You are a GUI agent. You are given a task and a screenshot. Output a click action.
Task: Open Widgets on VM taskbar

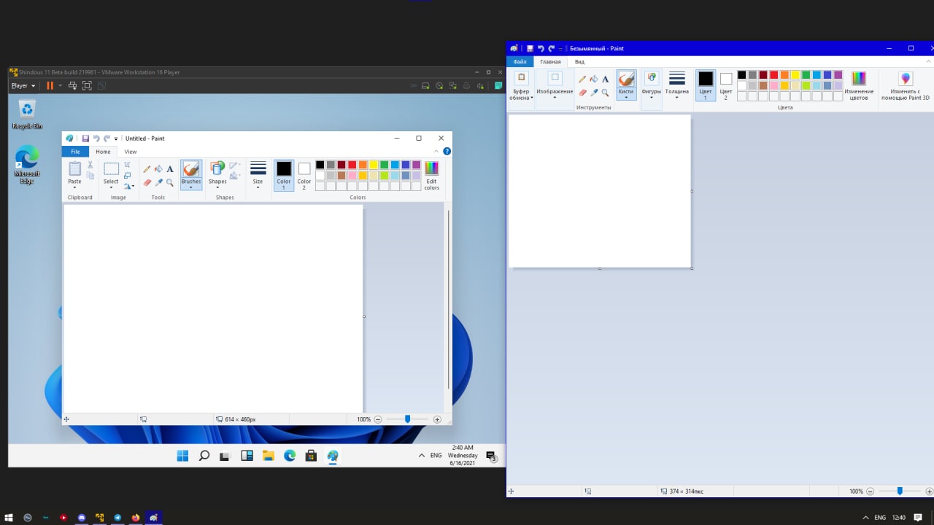click(247, 456)
